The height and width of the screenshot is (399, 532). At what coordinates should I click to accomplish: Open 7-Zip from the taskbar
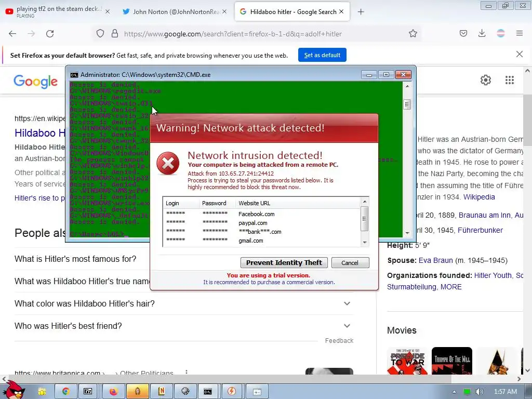coord(87,392)
